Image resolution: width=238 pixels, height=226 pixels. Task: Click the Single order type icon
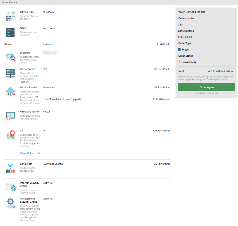(179, 49)
